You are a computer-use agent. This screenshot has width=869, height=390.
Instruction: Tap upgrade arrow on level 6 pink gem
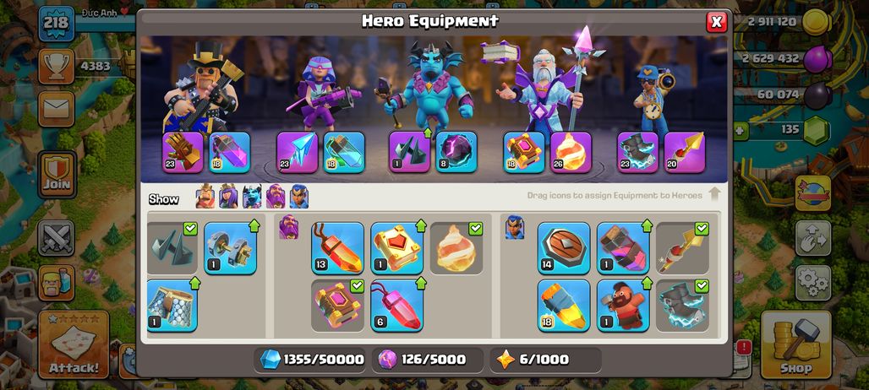[421, 283]
